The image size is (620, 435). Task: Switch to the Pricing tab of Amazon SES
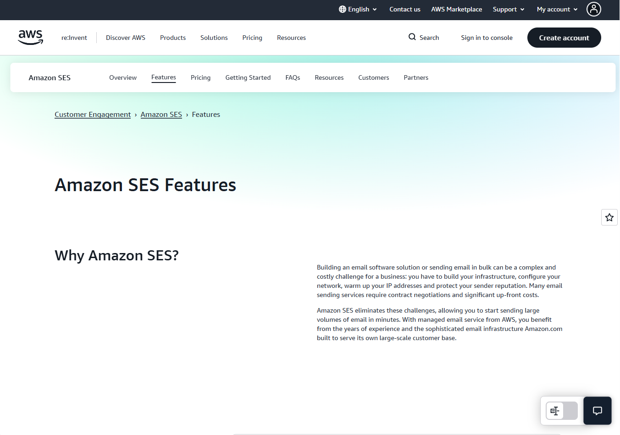(x=200, y=77)
